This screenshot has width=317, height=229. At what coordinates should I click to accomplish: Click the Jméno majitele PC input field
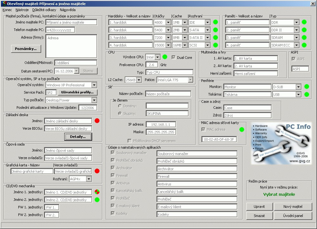click(x=71, y=22)
